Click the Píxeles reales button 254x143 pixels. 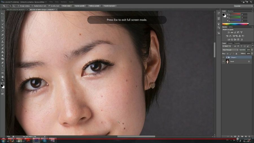tap(67, 6)
